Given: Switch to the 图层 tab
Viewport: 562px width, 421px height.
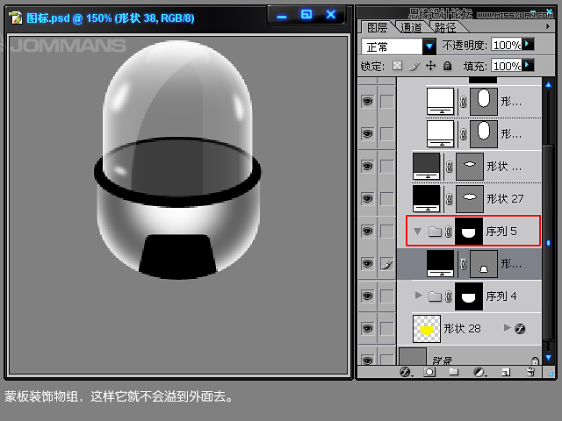Looking at the screenshot, I should point(377,27).
